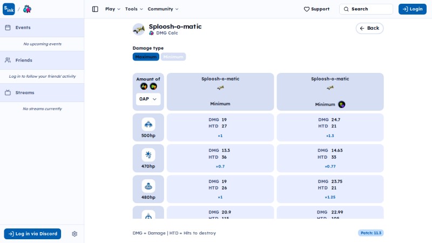Click the Sploosh-o-matic weapon image in header
Viewport: 432px width, 243px height.
139,29
